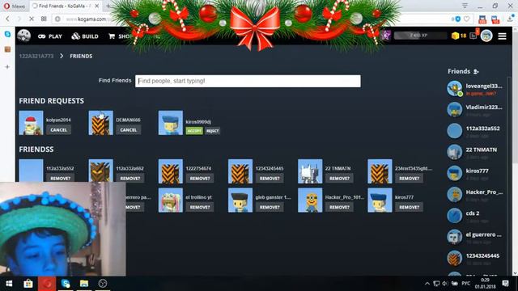Remove friend 22 TNMATN
This screenshot has height=291, width=518.
point(339,178)
